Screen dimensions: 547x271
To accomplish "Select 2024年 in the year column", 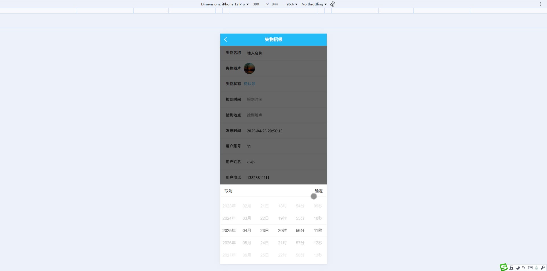I will click(229, 218).
